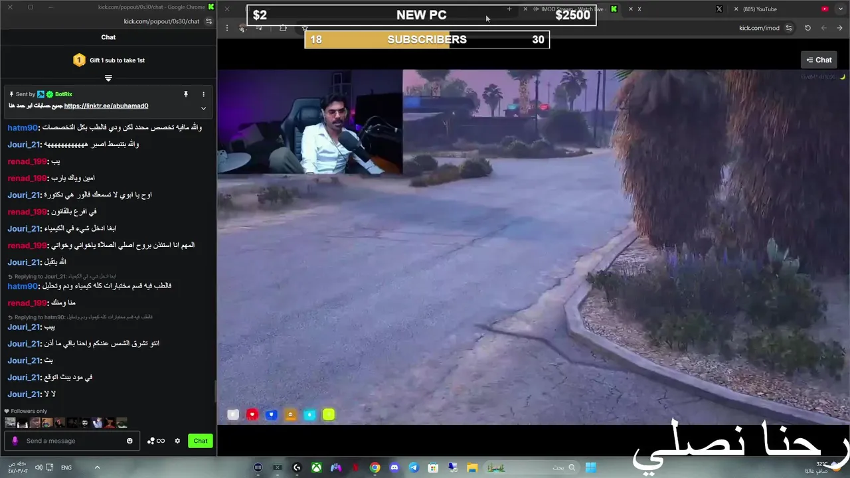The width and height of the screenshot is (850, 478).
Task: Show hidden system tray icons
Action: point(97,467)
